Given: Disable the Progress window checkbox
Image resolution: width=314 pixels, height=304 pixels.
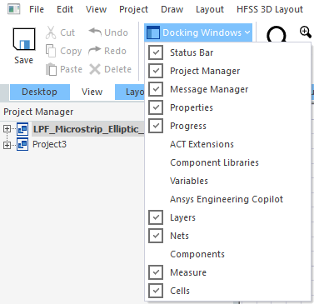Looking at the screenshot, I should [x=156, y=126].
